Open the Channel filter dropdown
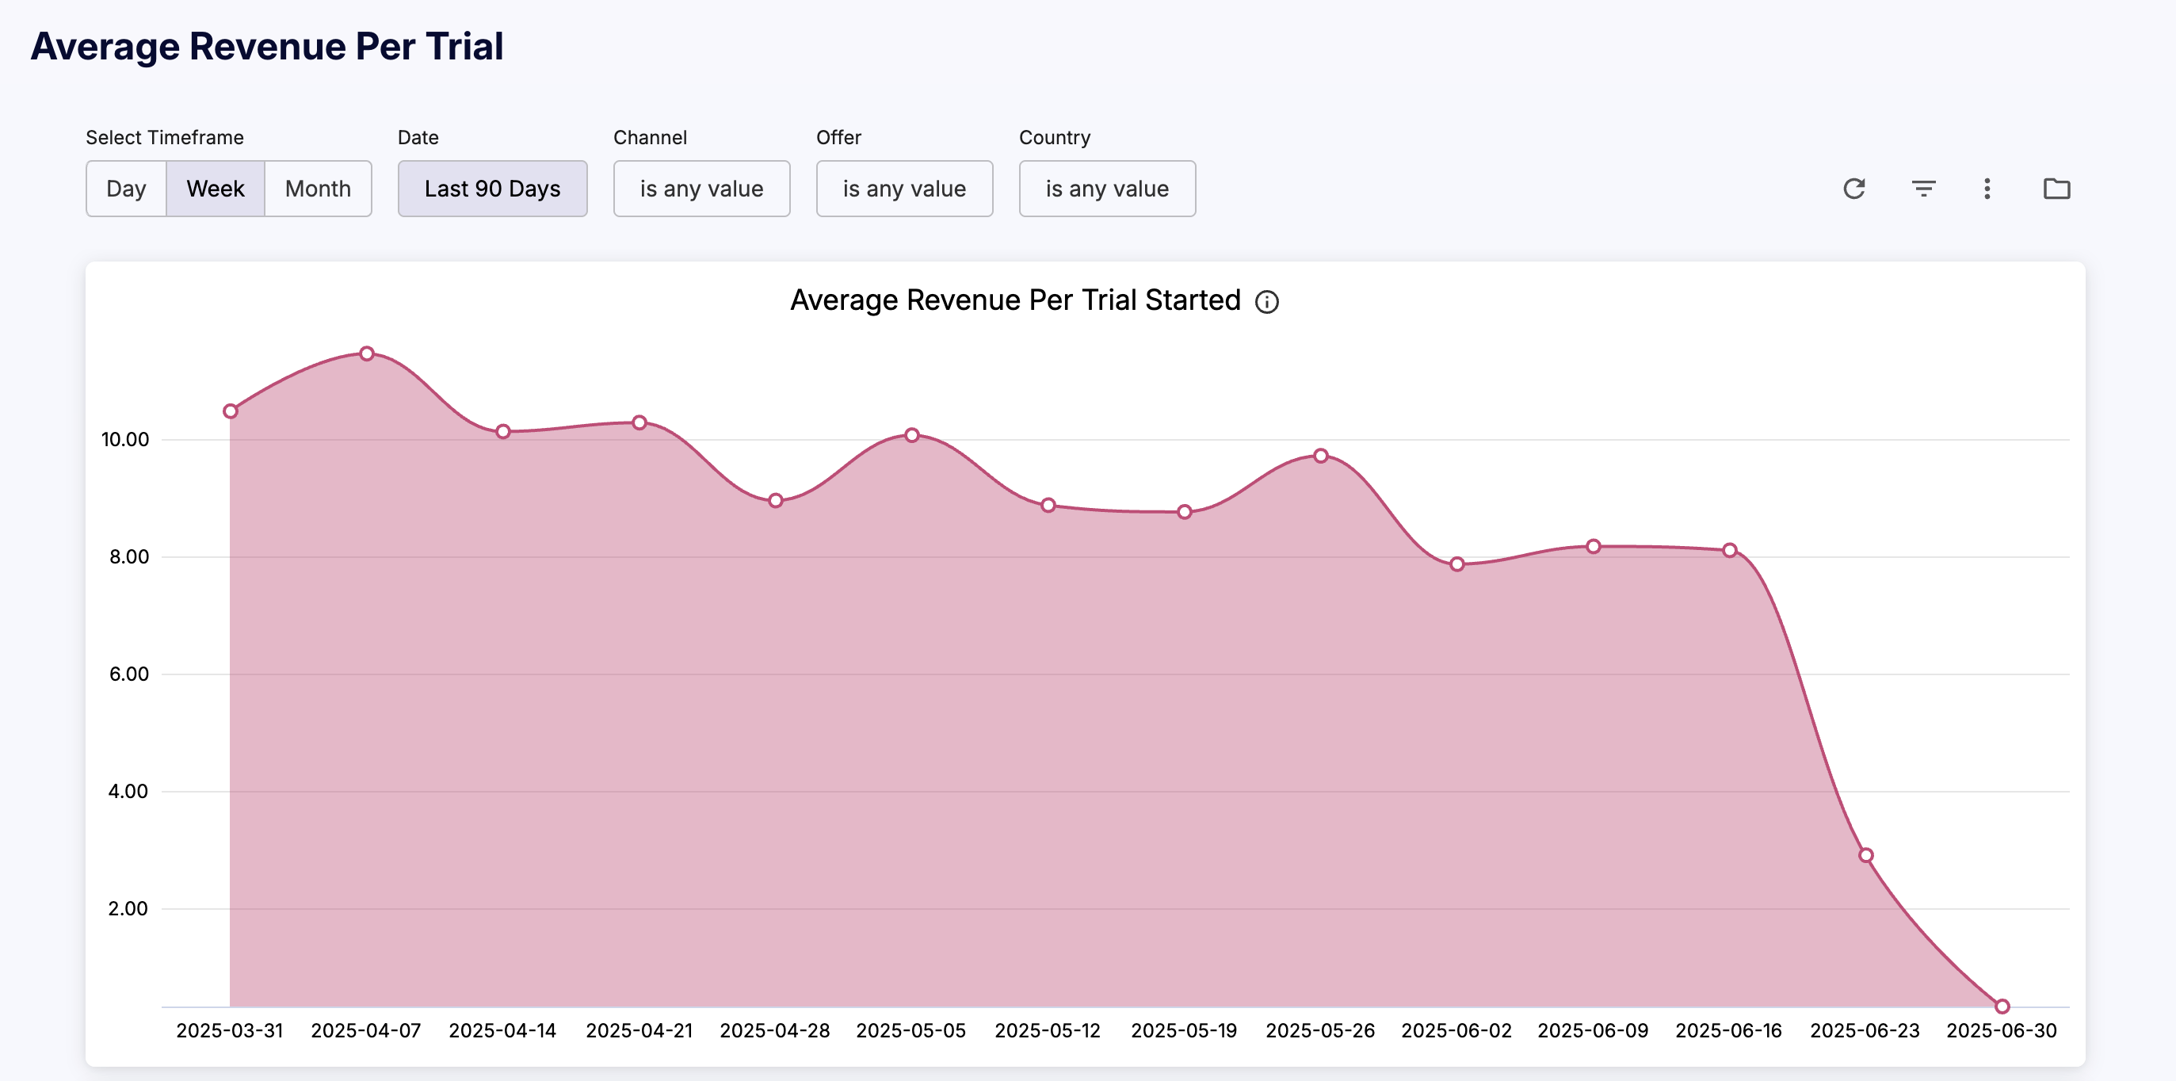This screenshot has width=2176, height=1081. (x=701, y=189)
